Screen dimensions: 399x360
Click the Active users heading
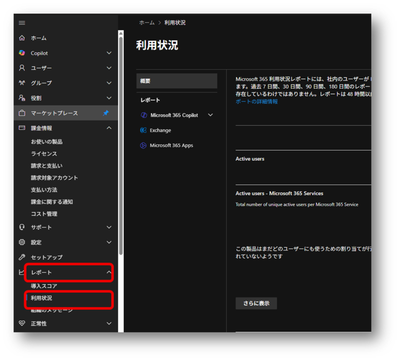click(x=250, y=159)
